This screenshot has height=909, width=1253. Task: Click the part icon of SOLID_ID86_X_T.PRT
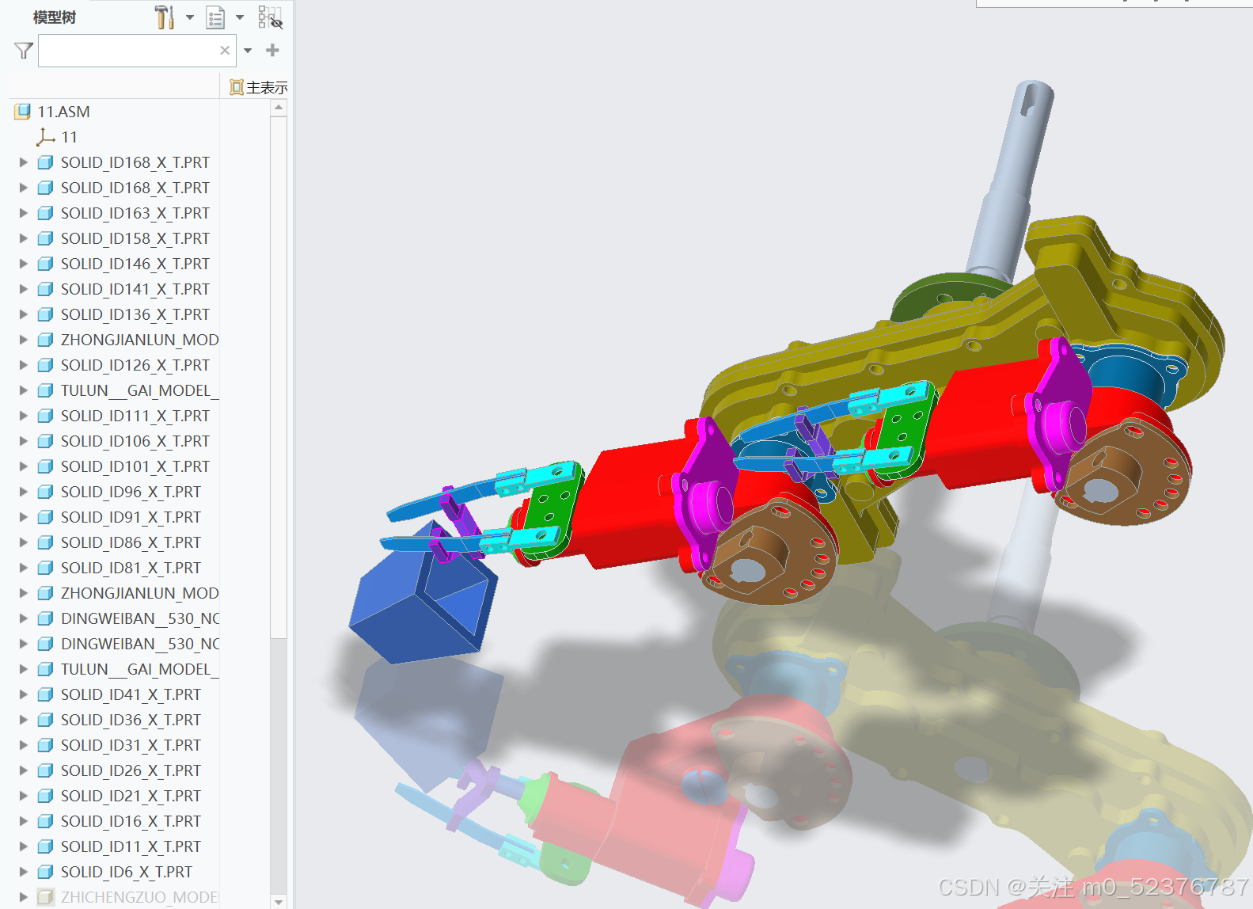pos(46,542)
